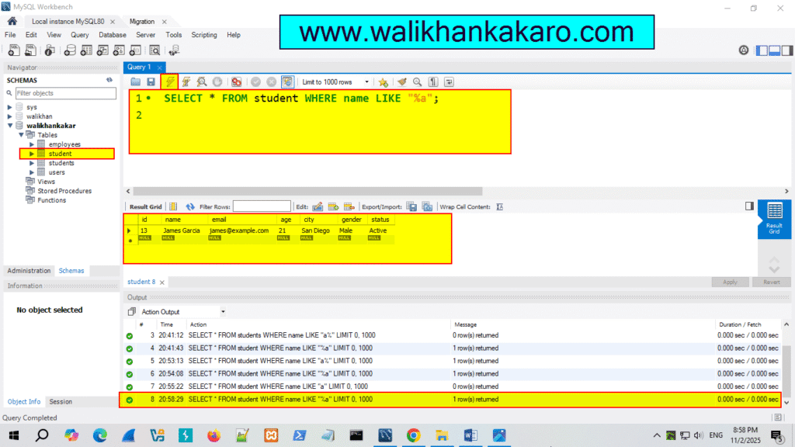Toggle Wrap Cell Content in result grid
Image resolution: width=795 pixels, height=447 pixels.
pos(500,206)
